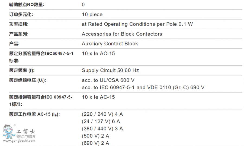Select the 产品系列 label
The height and width of the screenshot is (146, 244).
19,34
